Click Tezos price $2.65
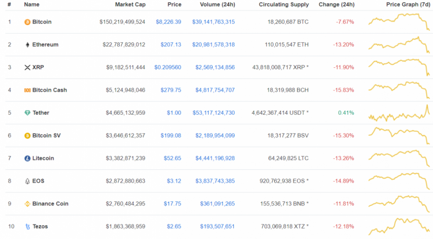The width and height of the screenshot is (433, 239). (x=174, y=227)
